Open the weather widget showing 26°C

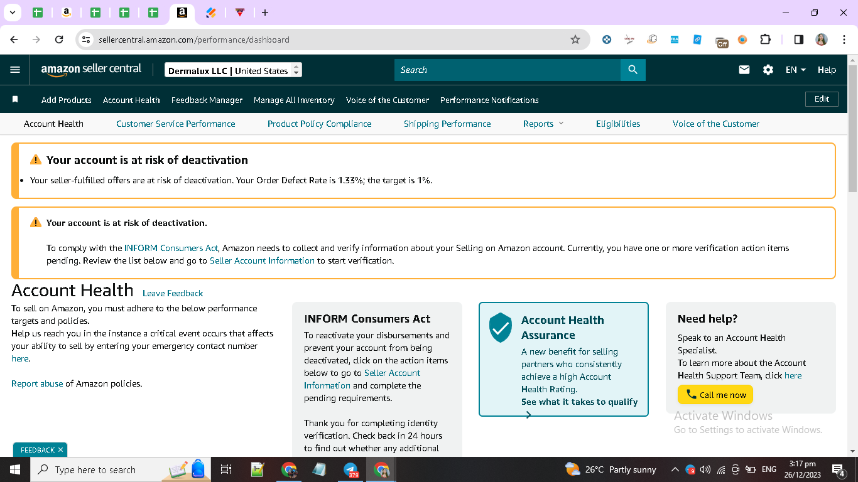click(x=611, y=469)
